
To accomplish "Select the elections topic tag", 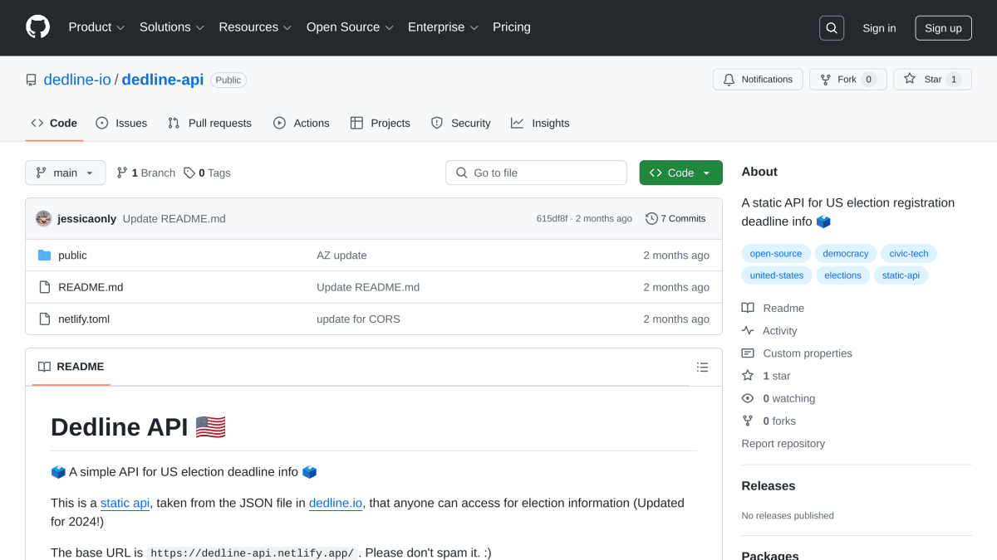I will pyautogui.click(x=842, y=275).
